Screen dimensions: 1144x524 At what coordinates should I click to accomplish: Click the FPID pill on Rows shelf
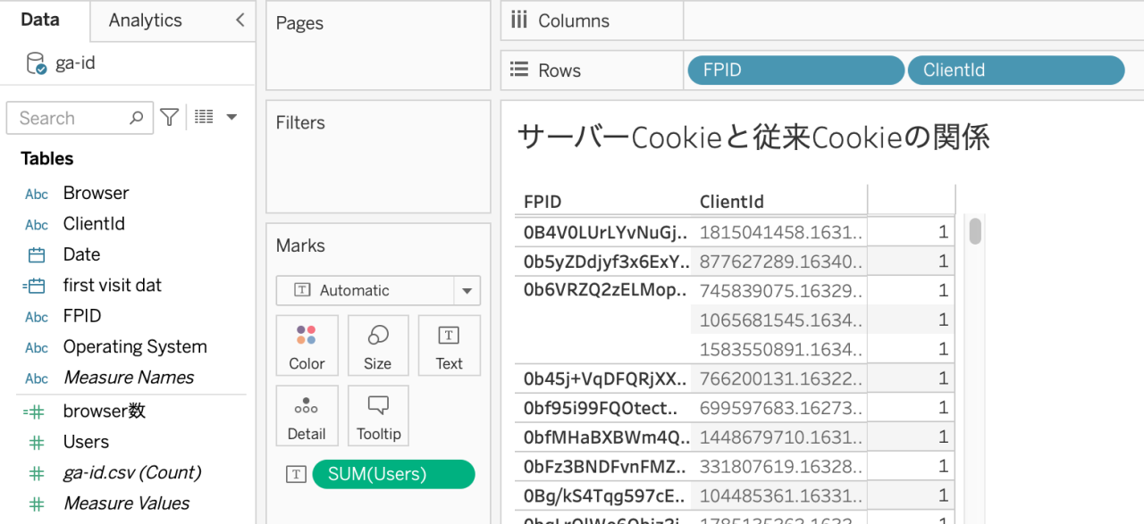(795, 71)
